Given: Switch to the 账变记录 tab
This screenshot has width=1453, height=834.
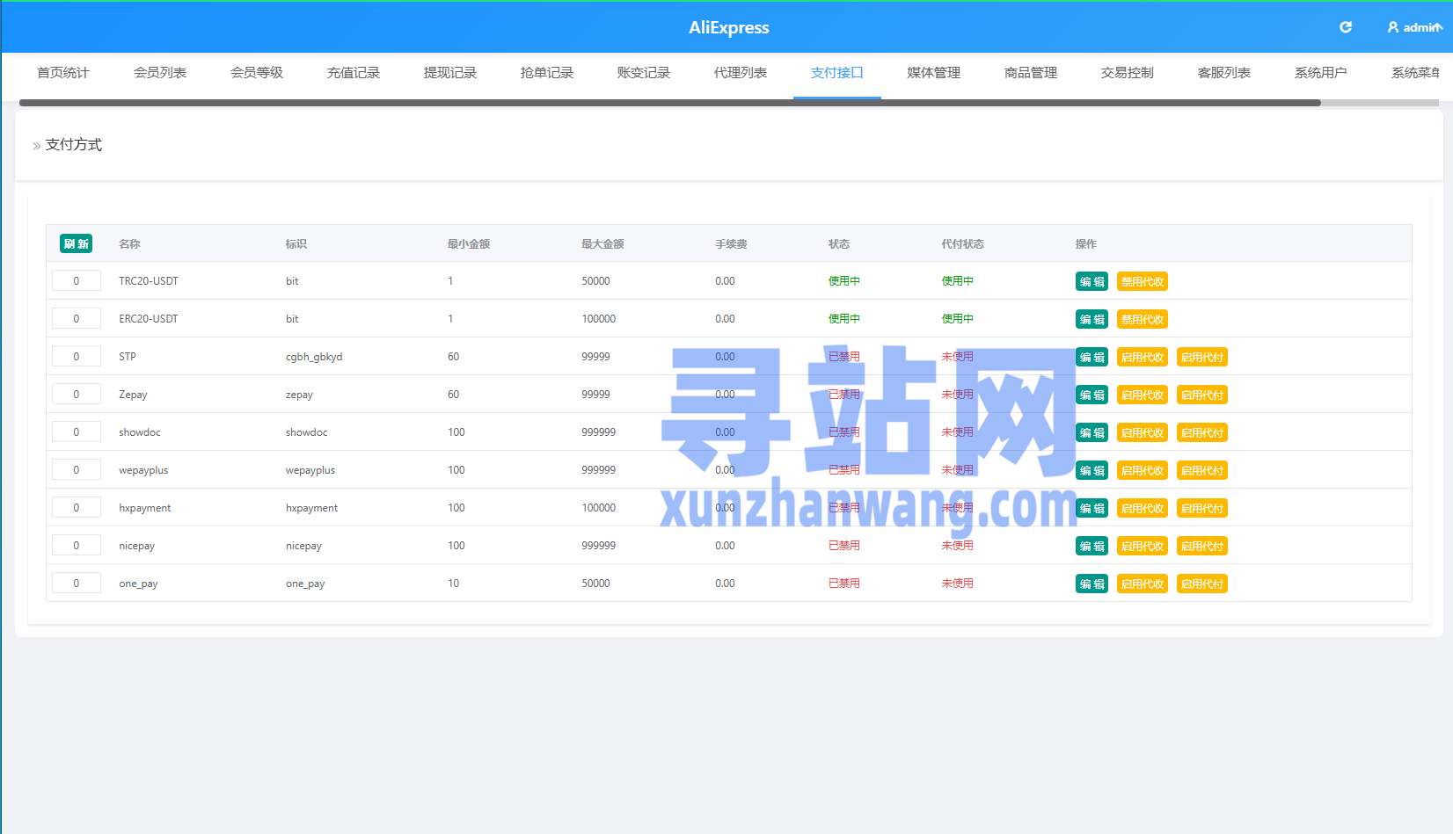Looking at the screenshot, I should coord(644,73).
